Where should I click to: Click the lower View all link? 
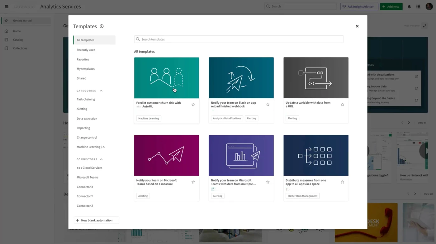(428, 194)
